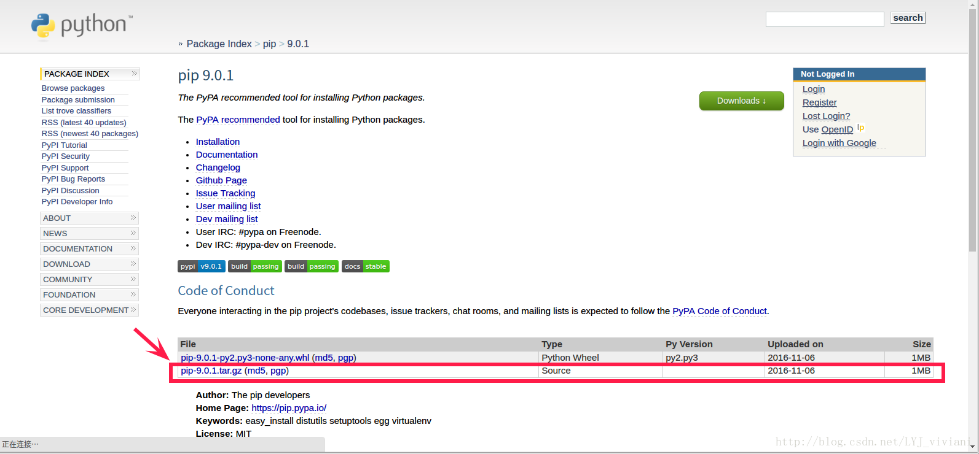Open PyPA Code of Conduct link

click(x=720, y=311)
